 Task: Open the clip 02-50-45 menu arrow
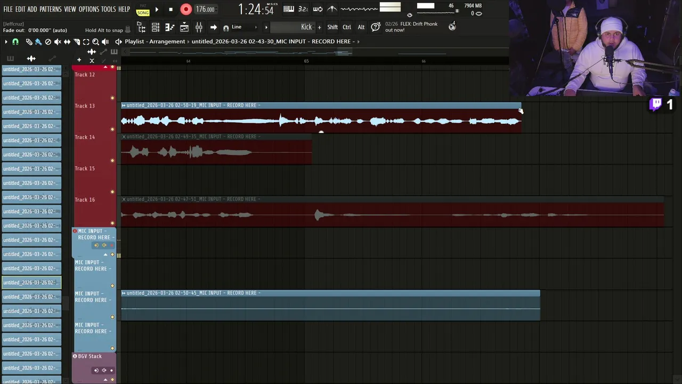[124, 293]
